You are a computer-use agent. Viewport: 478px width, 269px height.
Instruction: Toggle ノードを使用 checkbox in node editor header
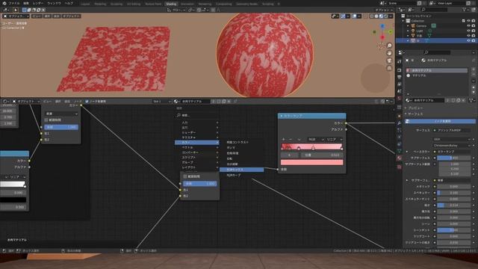point(87,102)
